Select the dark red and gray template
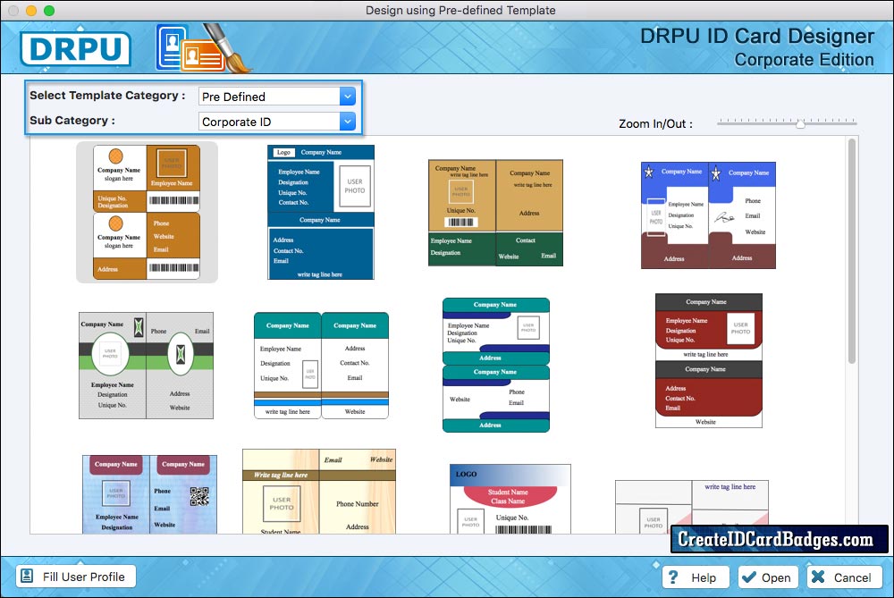The image size is (894, 598). [709, 361]
